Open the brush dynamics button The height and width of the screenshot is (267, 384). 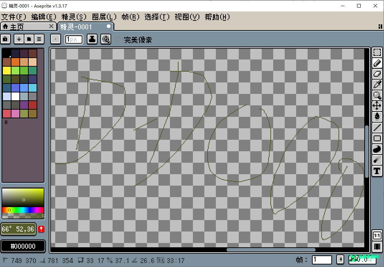pyautogui.click(x=106, y=39)
